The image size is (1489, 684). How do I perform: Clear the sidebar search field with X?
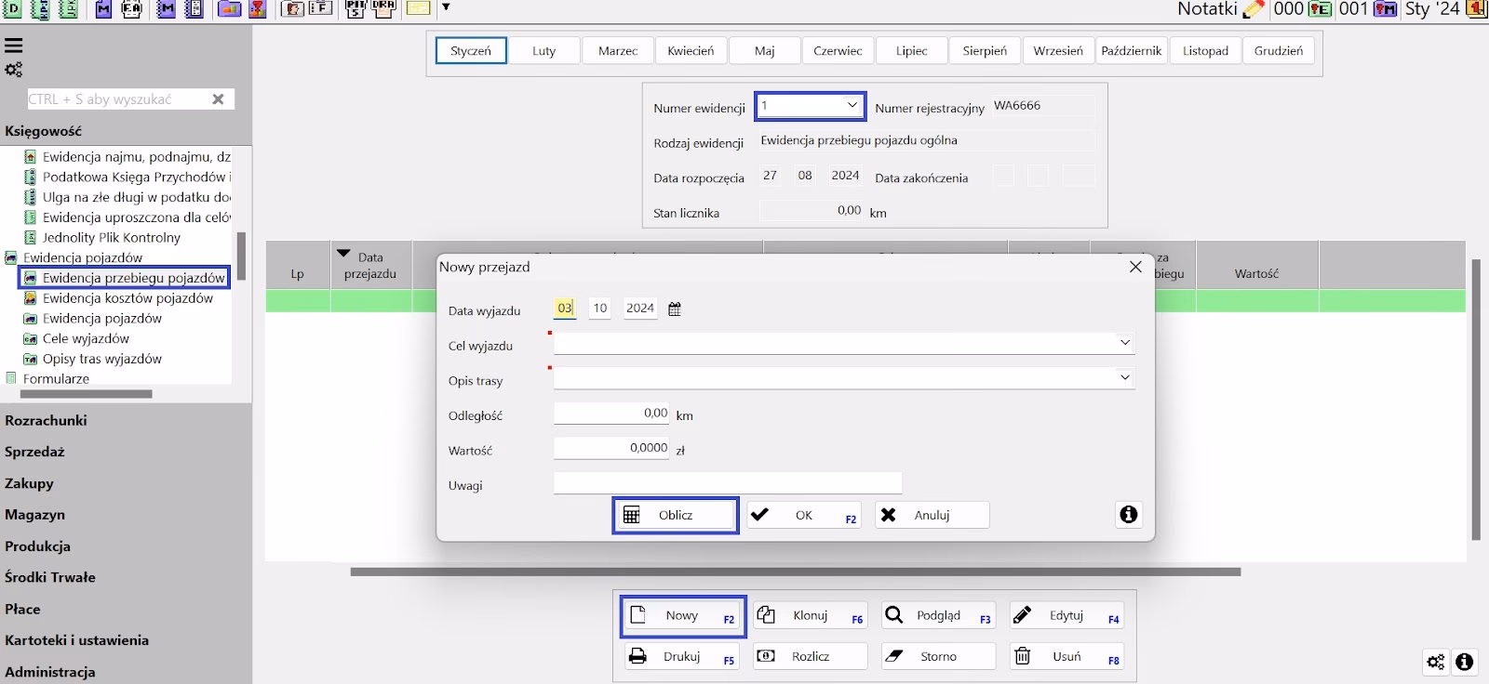218,99
